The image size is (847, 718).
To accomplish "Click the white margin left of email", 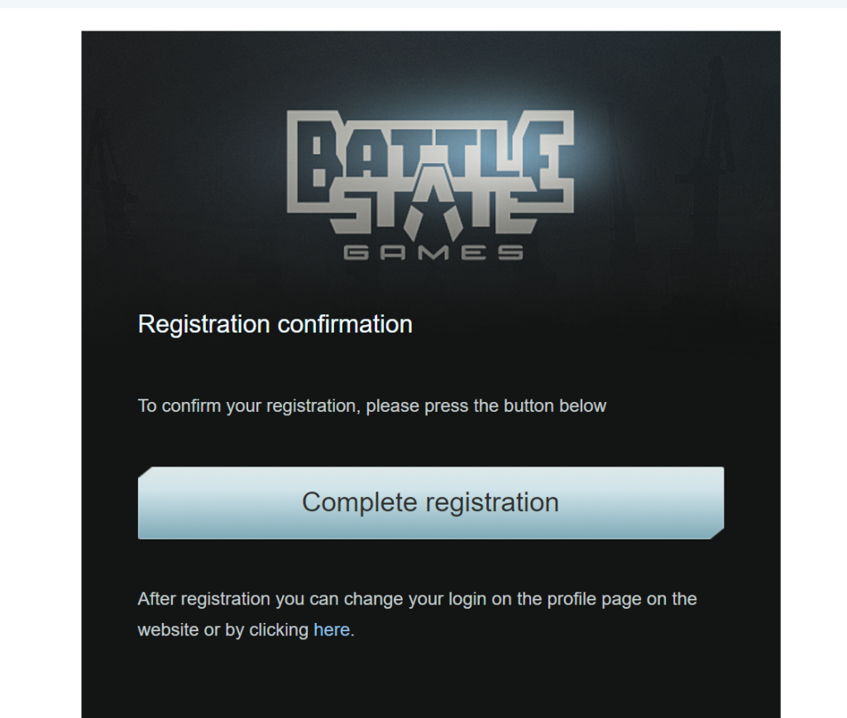I will point(40,372).
